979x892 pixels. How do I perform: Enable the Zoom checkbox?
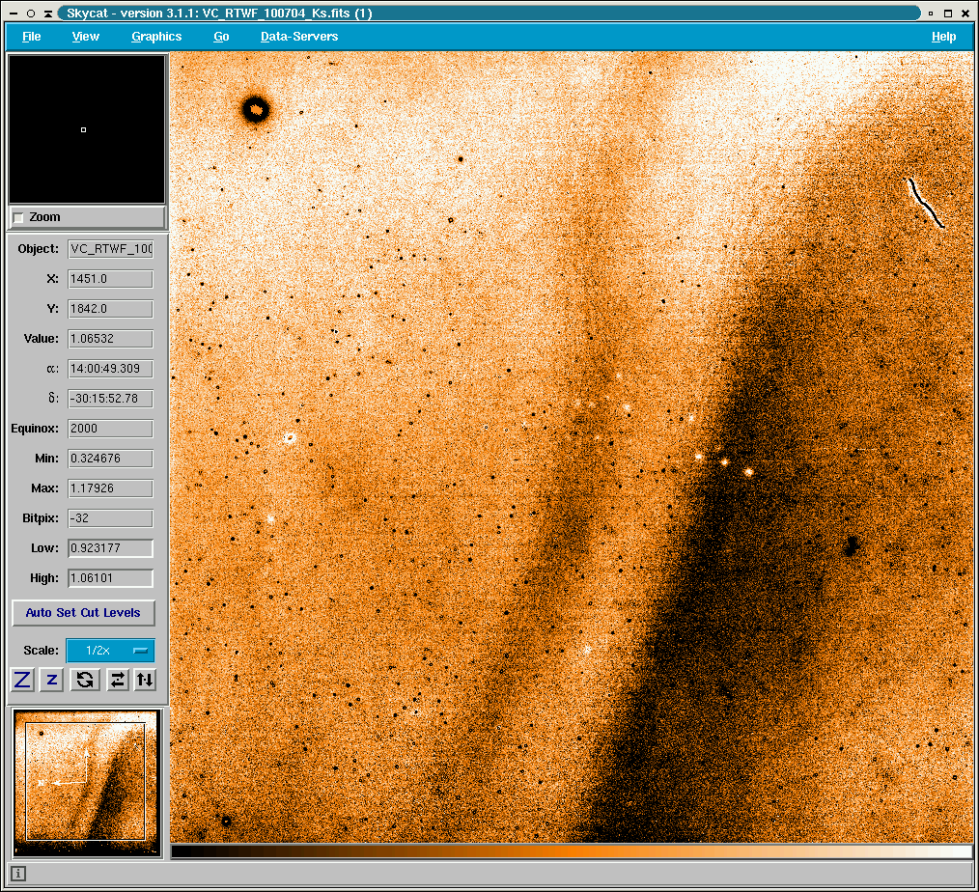pyautogui.click(x=18, y=218)
